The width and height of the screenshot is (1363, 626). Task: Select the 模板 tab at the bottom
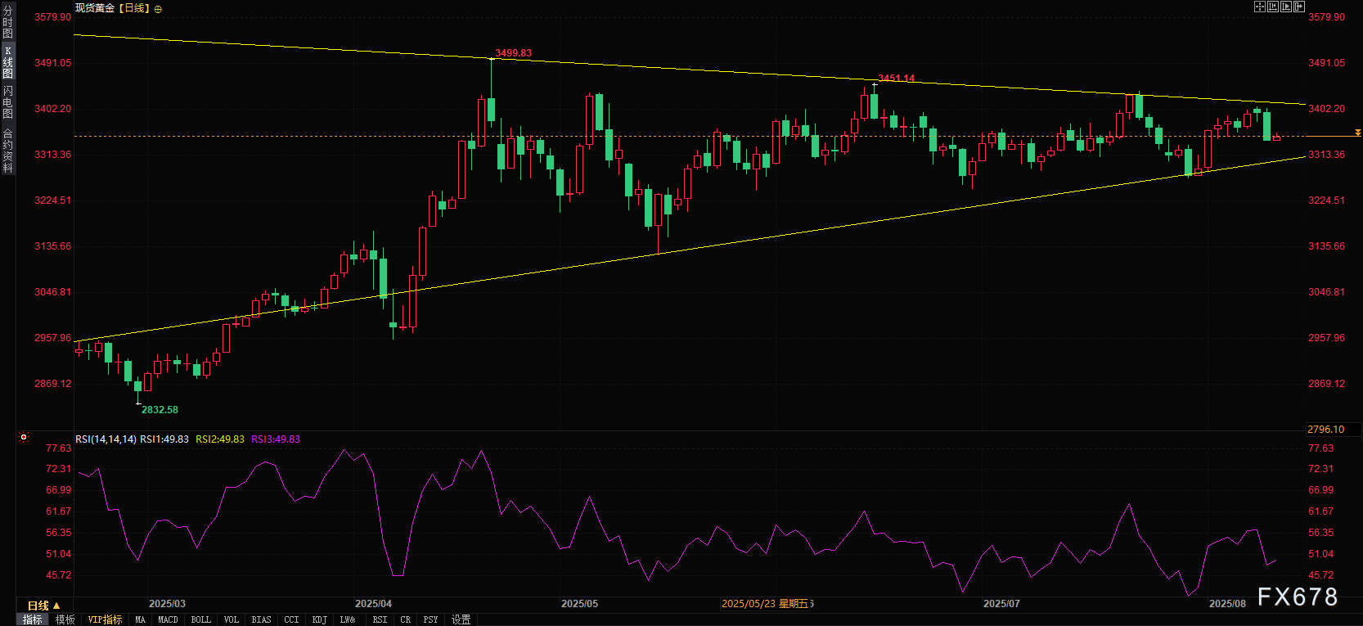pos(65,619)
